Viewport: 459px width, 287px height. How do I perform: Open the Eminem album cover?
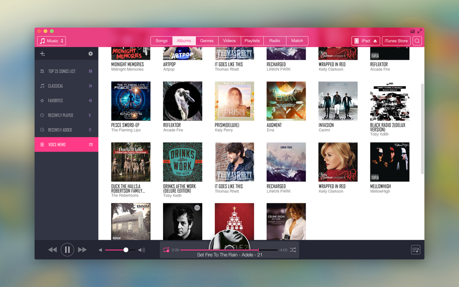131,221
